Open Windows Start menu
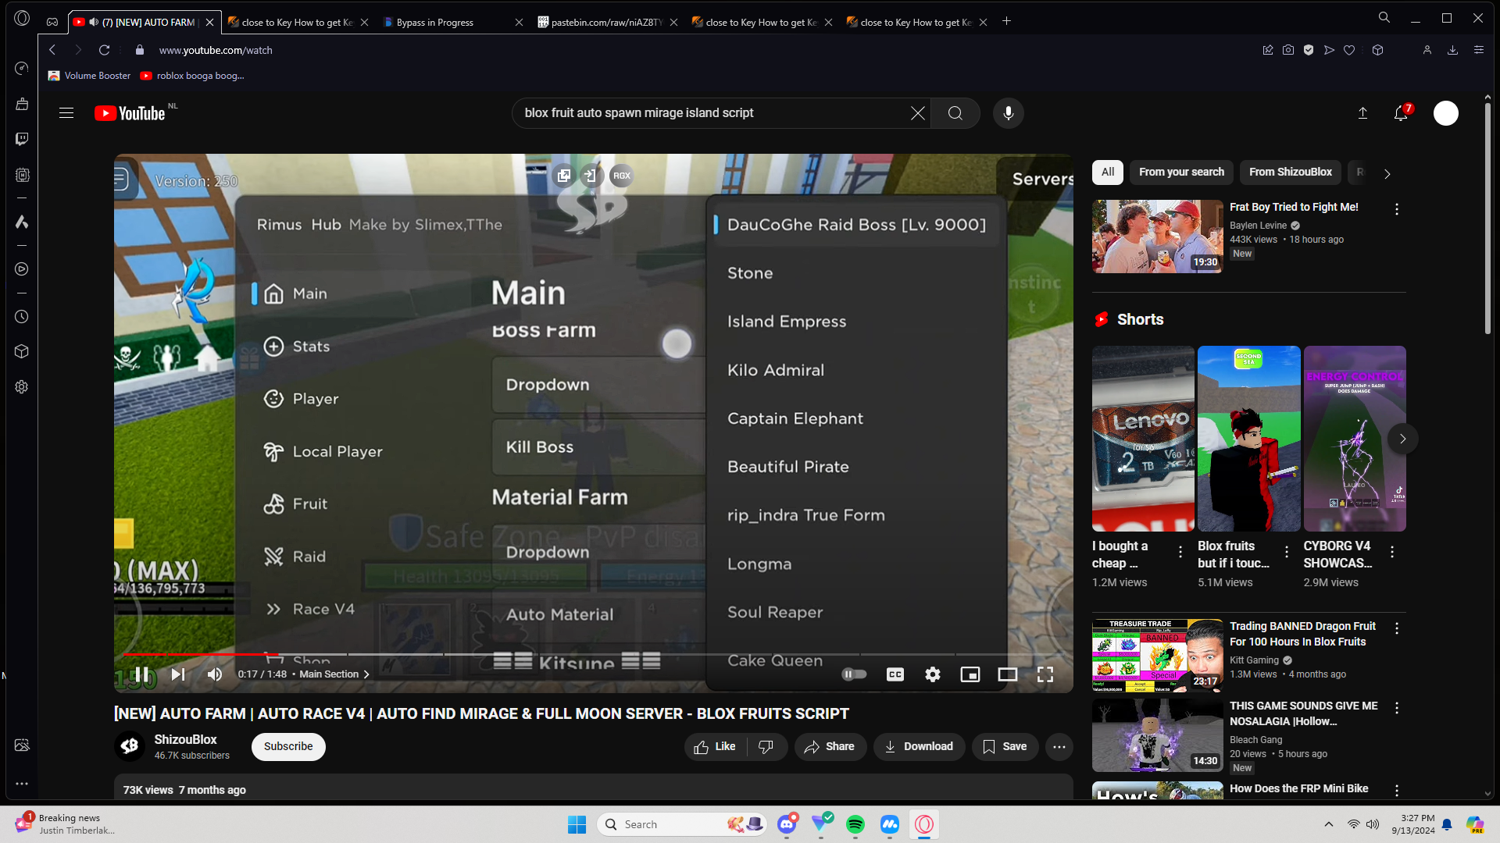The height and width of the screenshot is (843, 1500). (x=577, y=824)
